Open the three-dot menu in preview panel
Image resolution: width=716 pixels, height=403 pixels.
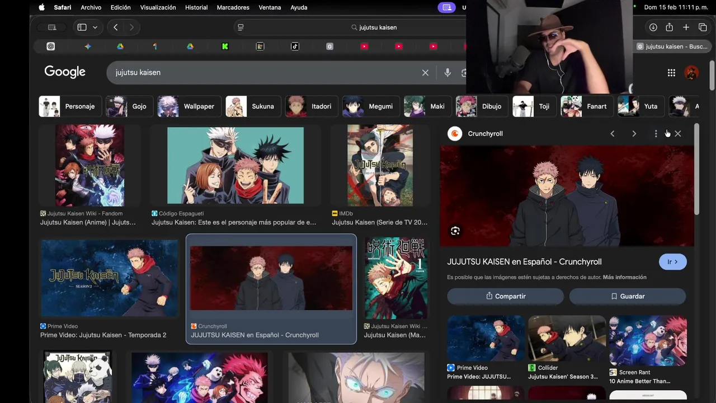click(x=656, y=134)
